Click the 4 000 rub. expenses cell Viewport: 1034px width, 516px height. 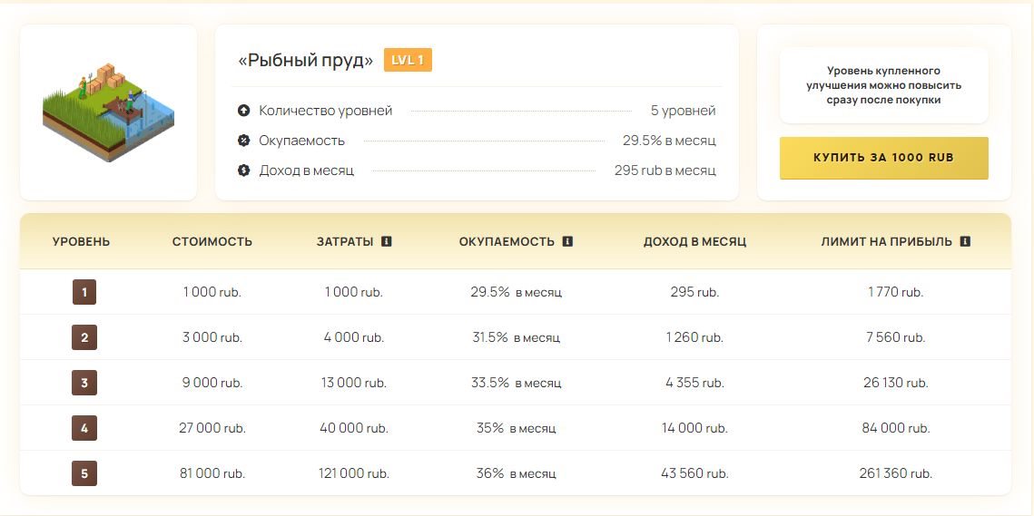354,338
